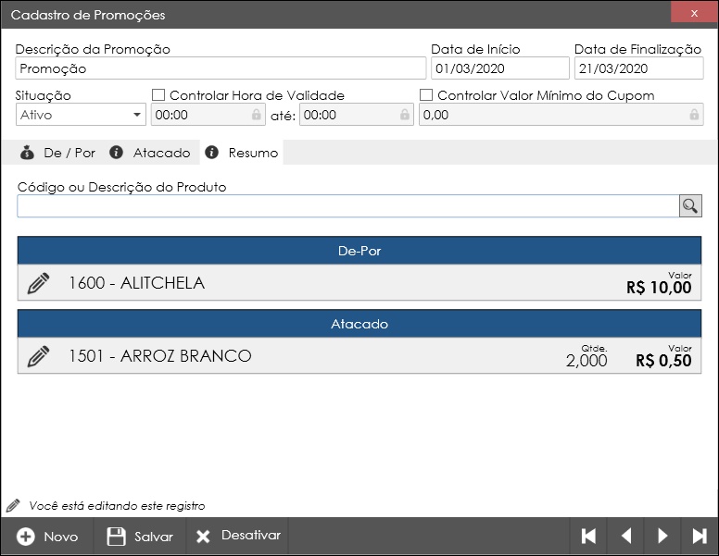This screenshot has height=556, width=719.
Task: Go to the next record
Action: [662, 536]
